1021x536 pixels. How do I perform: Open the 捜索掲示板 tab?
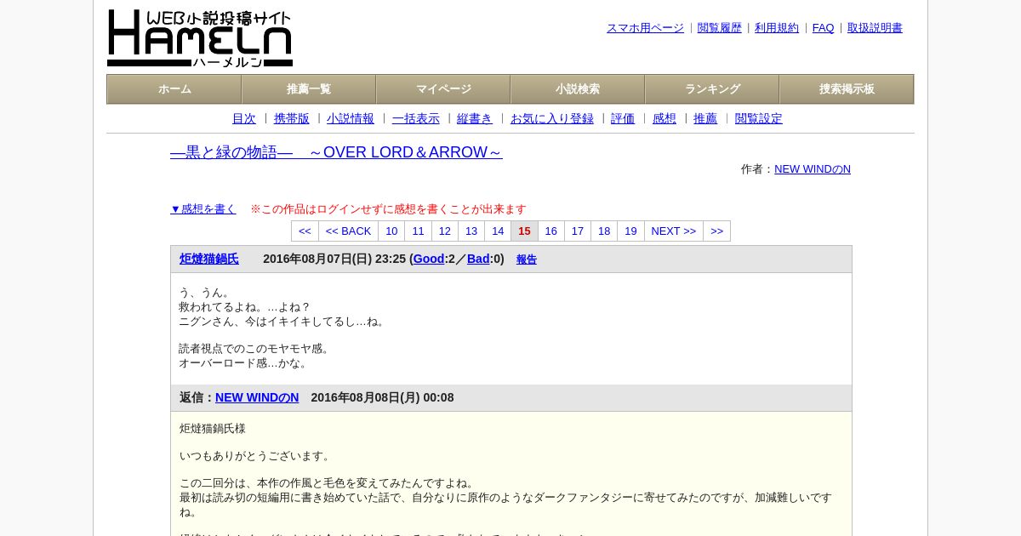click(x=847, y=89)
